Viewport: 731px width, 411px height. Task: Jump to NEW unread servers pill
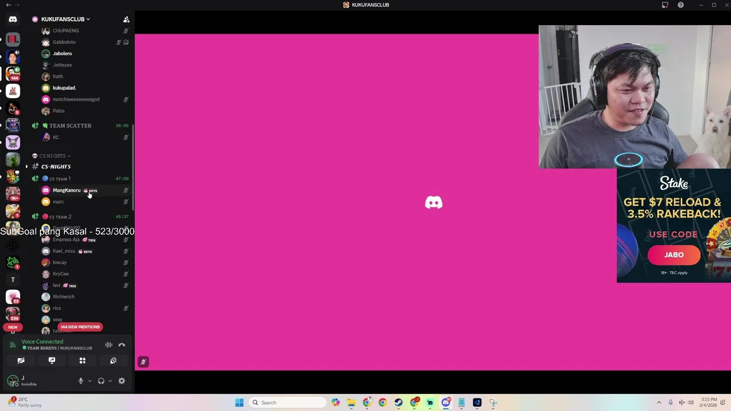(x=13, y=327)
